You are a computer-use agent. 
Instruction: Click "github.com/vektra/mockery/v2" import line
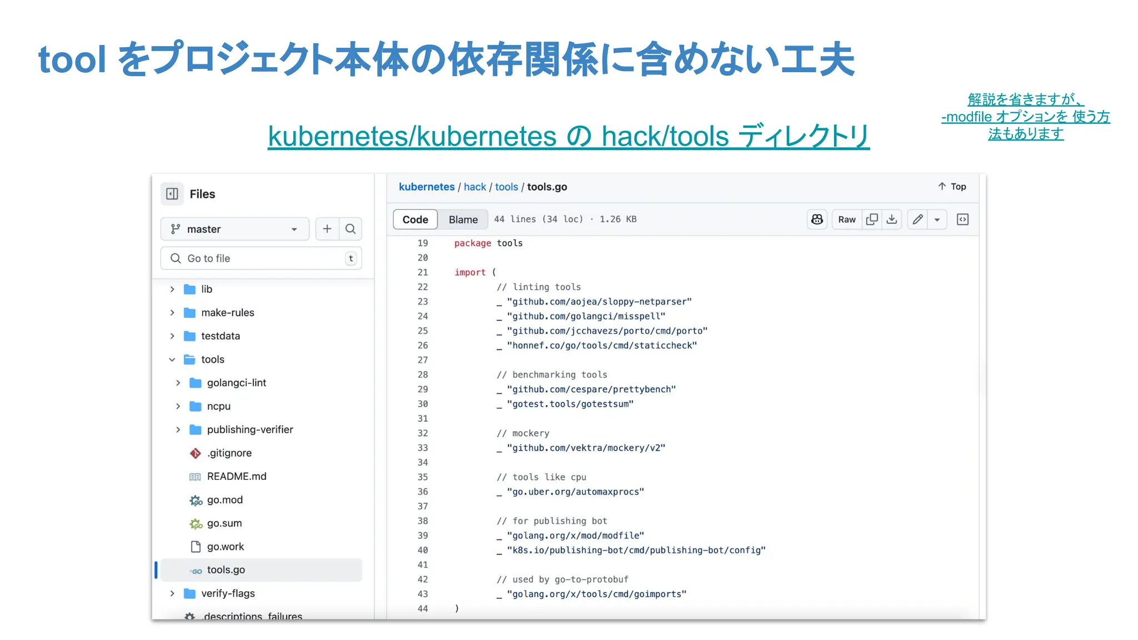point(581,448)
